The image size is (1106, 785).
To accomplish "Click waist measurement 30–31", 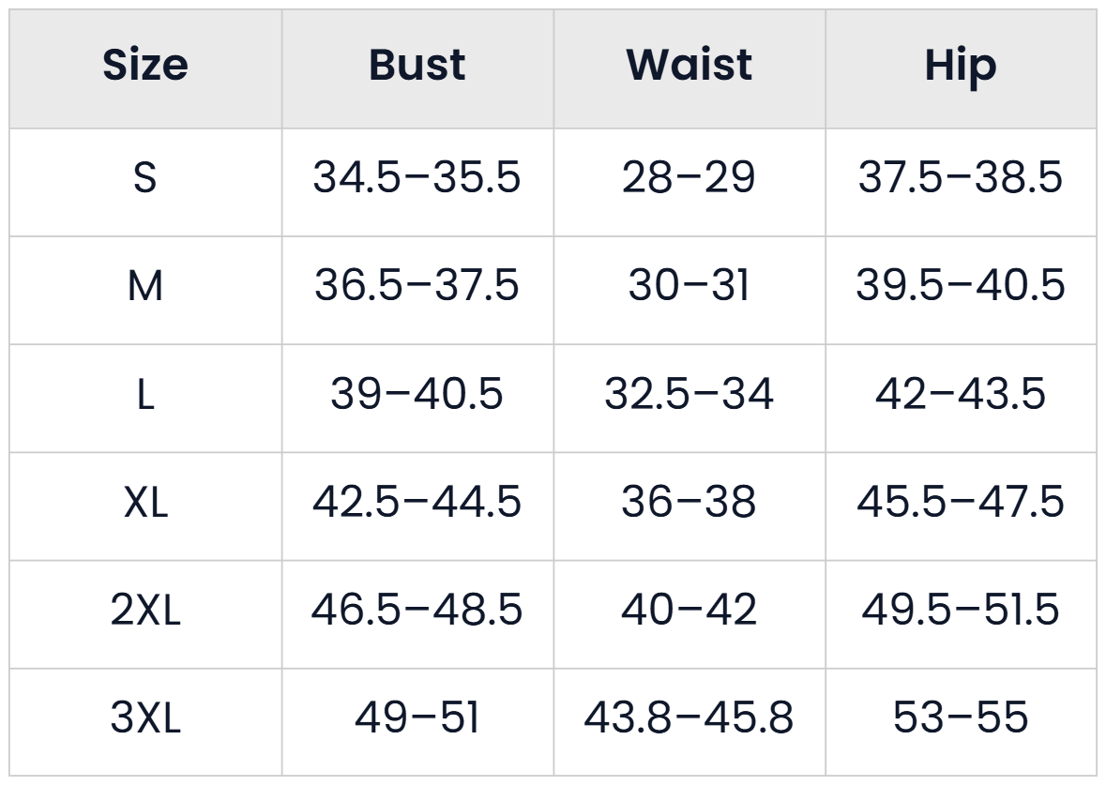I will tap(689, 286).
